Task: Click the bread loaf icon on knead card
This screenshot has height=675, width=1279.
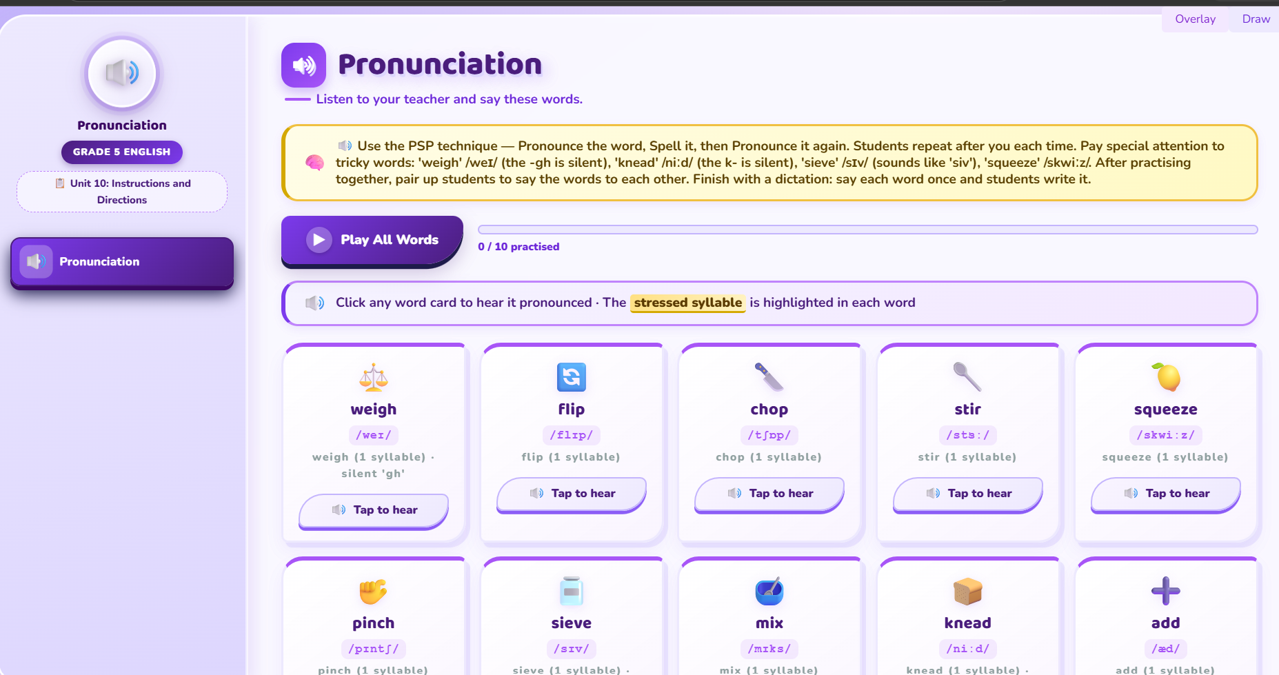Action: (967, 591)
